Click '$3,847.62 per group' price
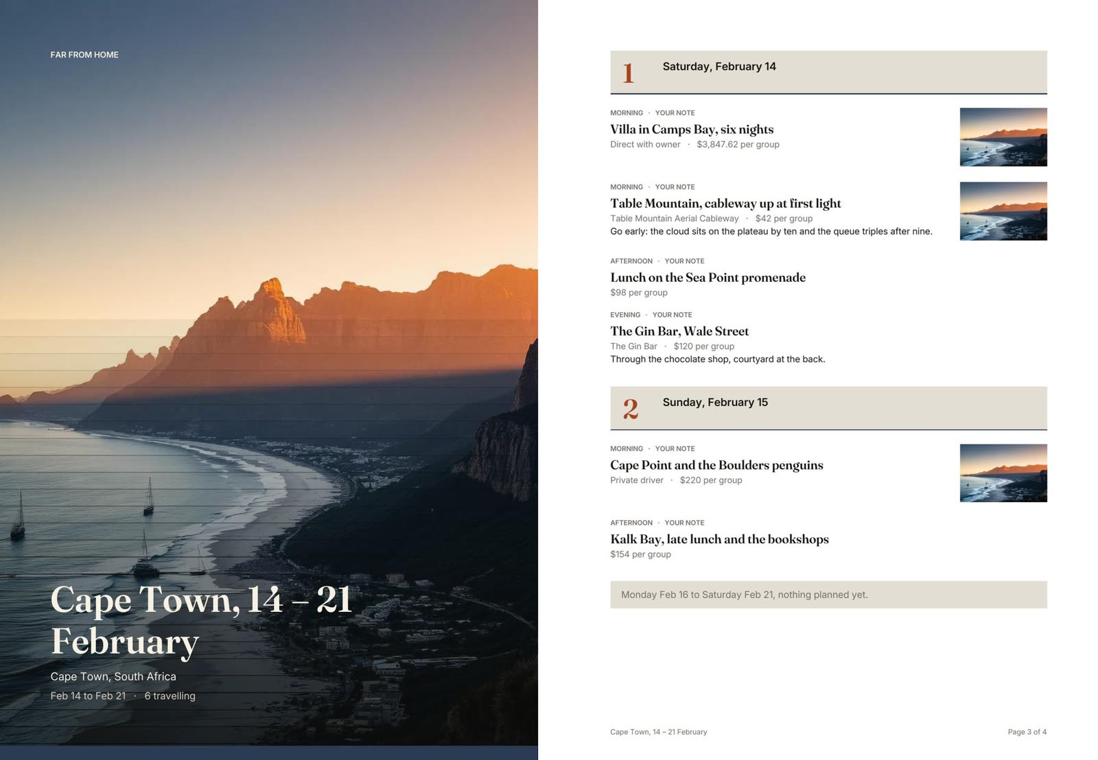 point(738,145)
